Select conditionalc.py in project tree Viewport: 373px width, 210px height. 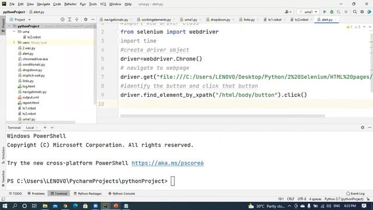(34, 64)
